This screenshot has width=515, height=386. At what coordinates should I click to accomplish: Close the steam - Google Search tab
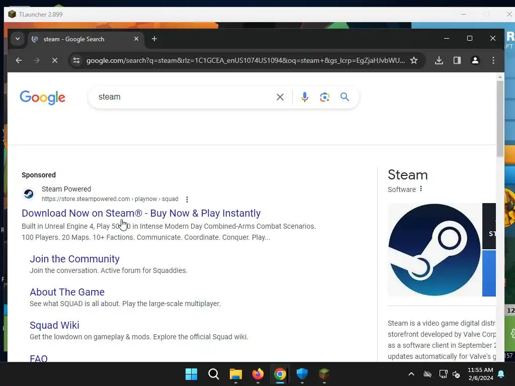tap(136, 39)
